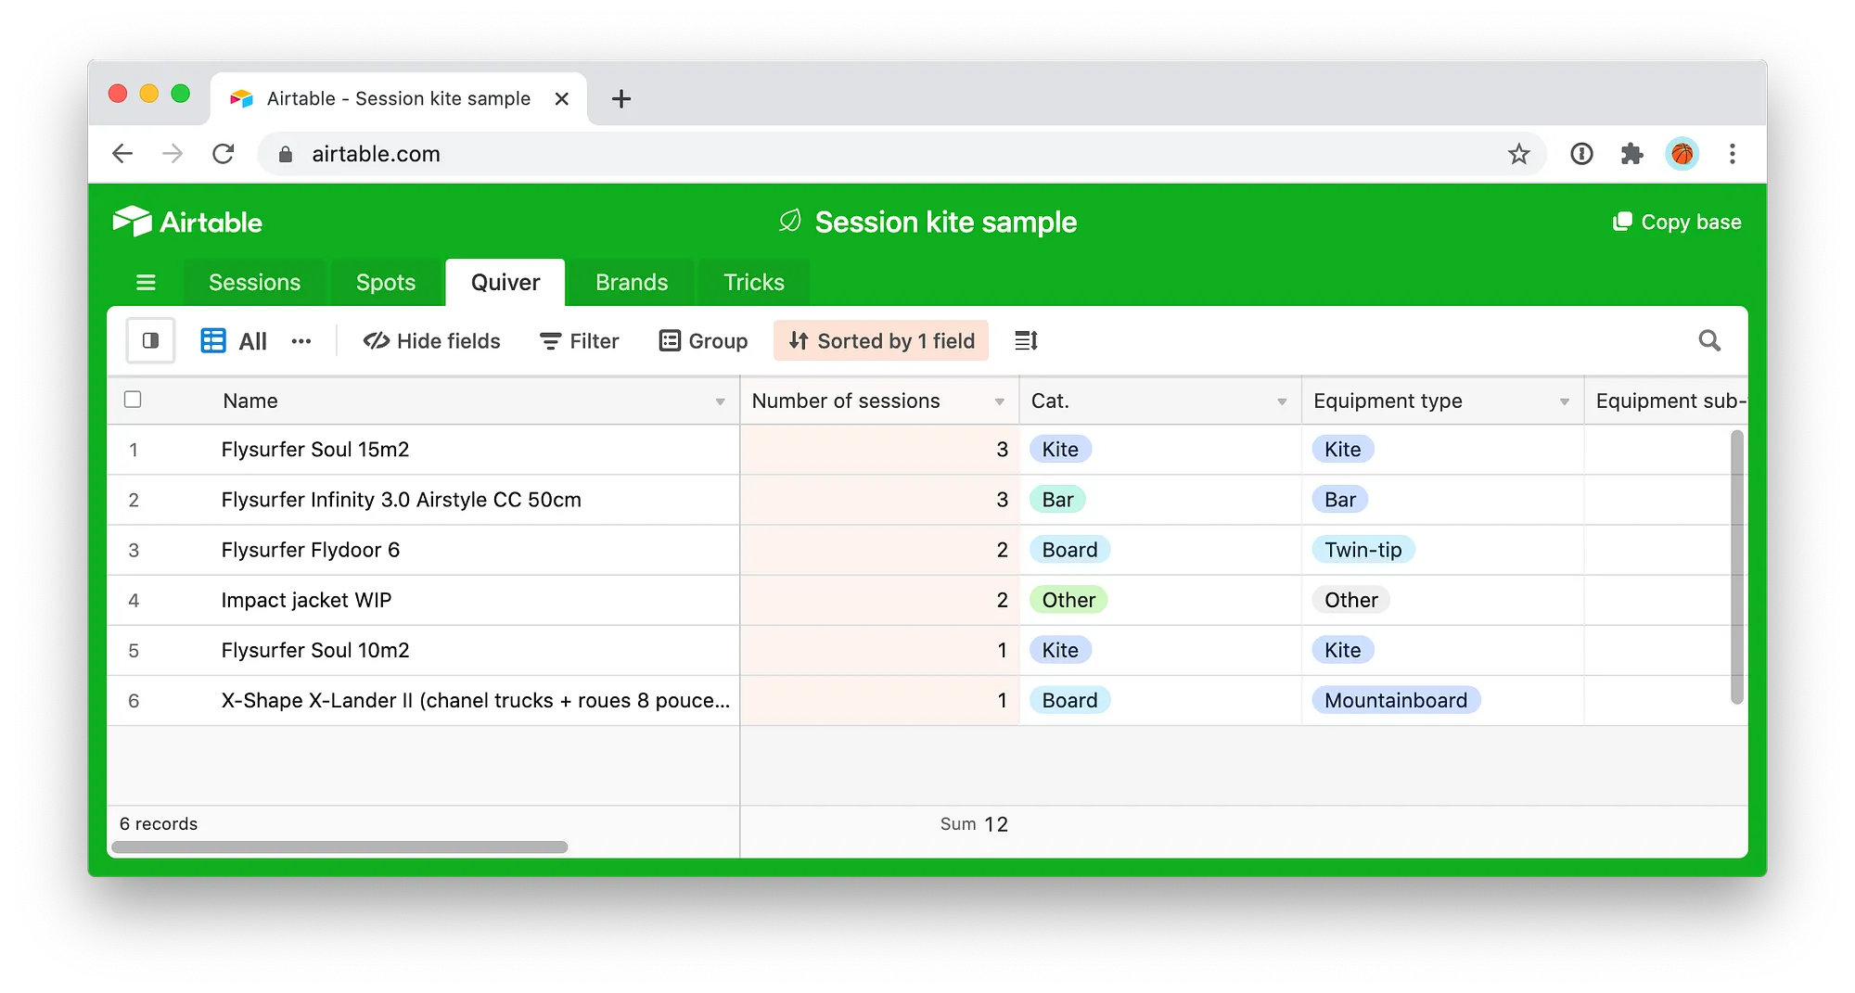Click the Other category tag

tap(1068, 600)
